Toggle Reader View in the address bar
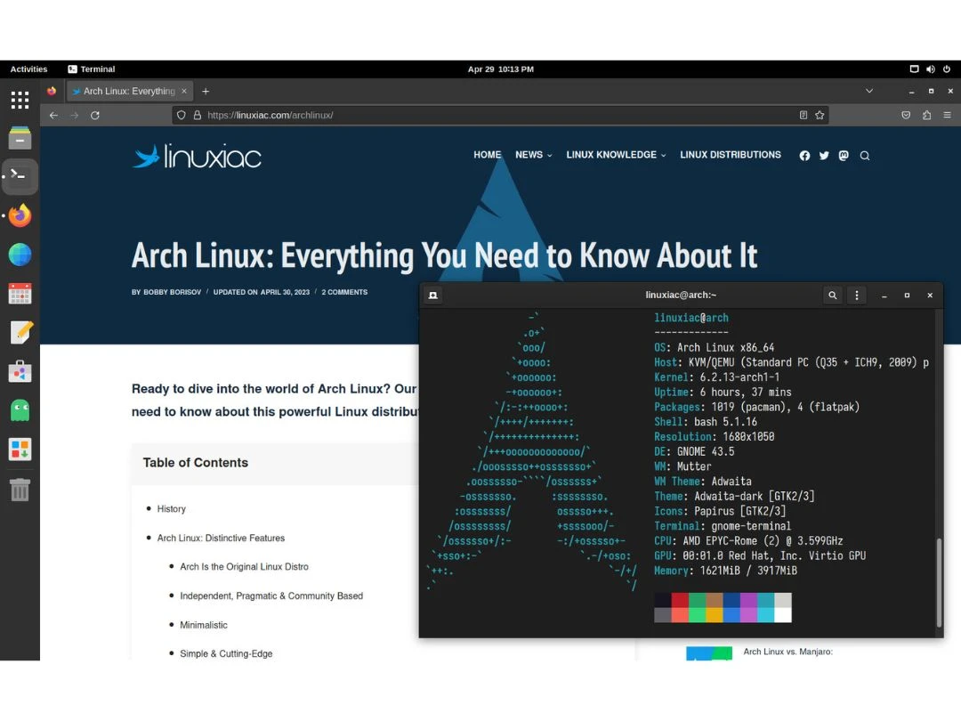Screen dimensions: 961x721 pyautogui.click(x=804, y=115)
